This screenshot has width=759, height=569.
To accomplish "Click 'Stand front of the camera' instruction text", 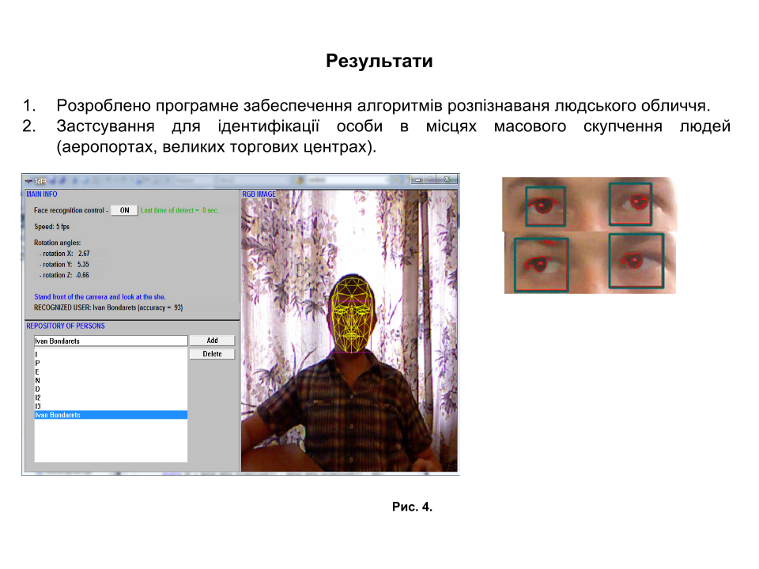I will pyautogui.click(x=100, y=297).
